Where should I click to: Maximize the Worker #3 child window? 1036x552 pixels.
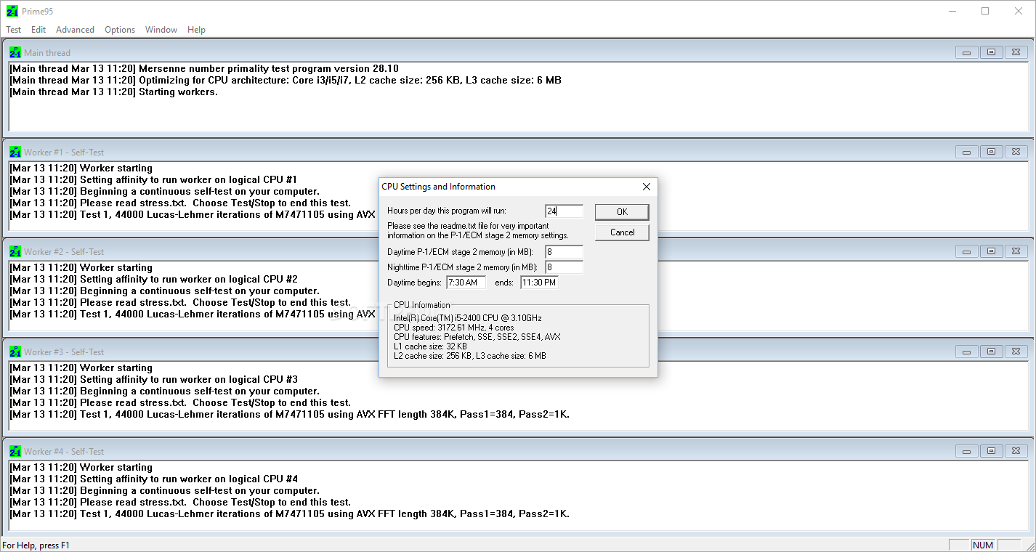[991, 352]
